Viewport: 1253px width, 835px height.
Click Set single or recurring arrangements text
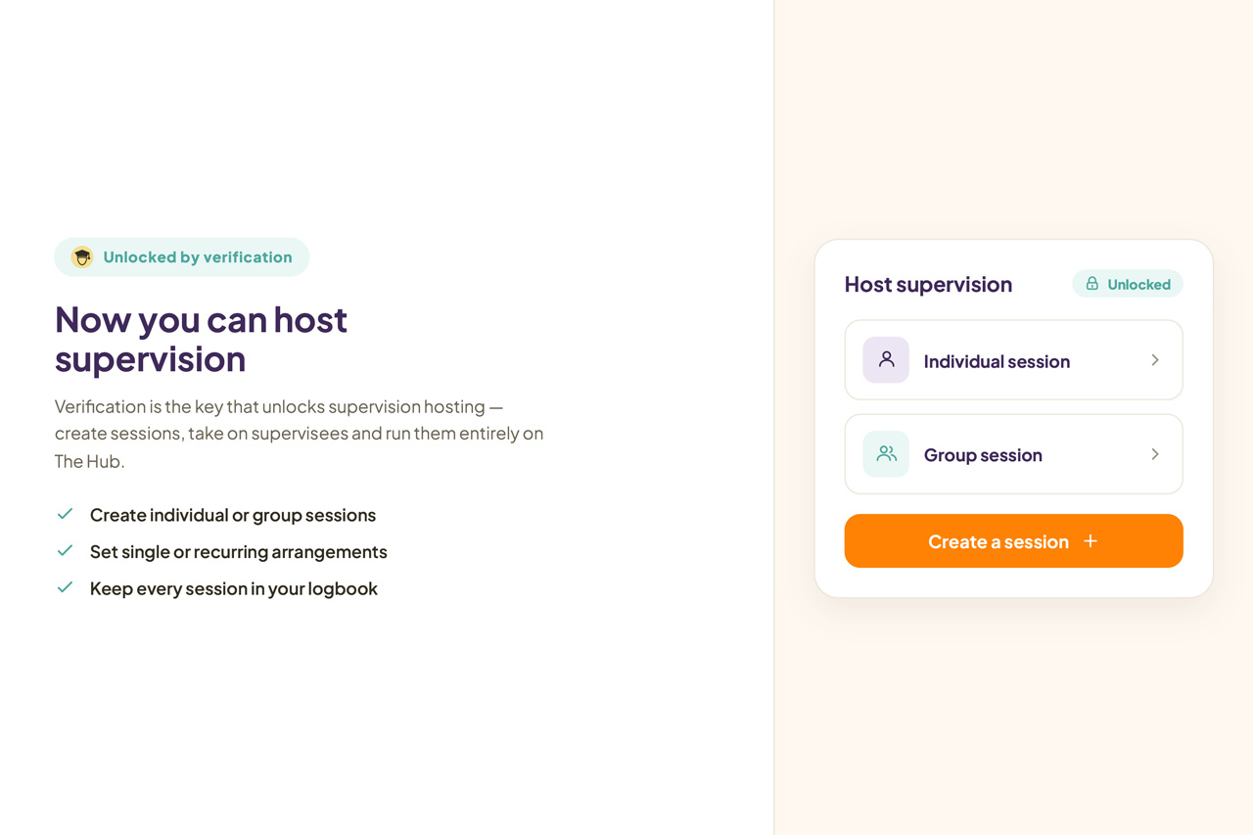tap(238, 552)
